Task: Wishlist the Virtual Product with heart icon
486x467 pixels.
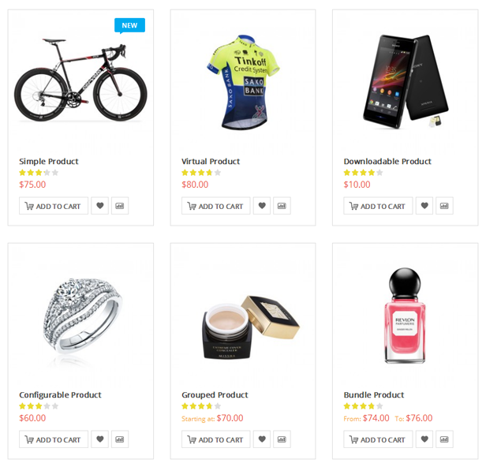Action: 262,206
